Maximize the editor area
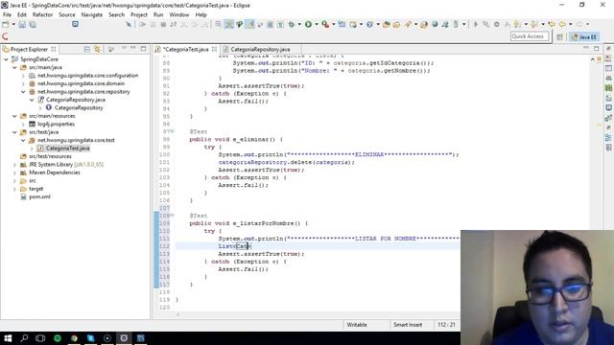 [597, 49]
